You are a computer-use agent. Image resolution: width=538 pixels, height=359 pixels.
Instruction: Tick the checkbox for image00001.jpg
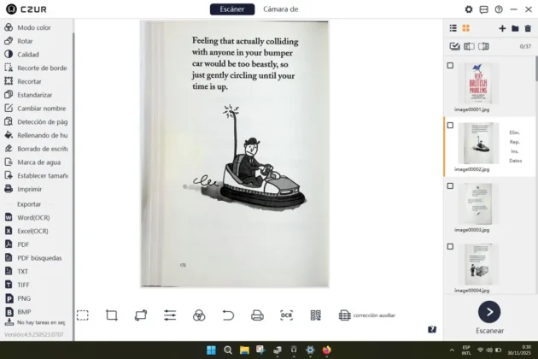(451, 65)
